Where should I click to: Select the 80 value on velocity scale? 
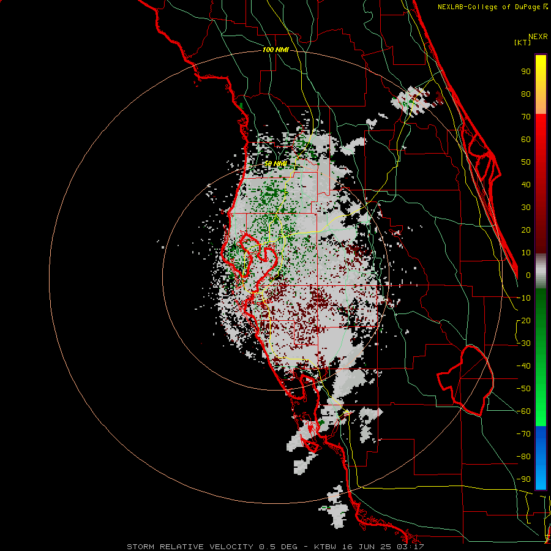click(x=526, y=94)
